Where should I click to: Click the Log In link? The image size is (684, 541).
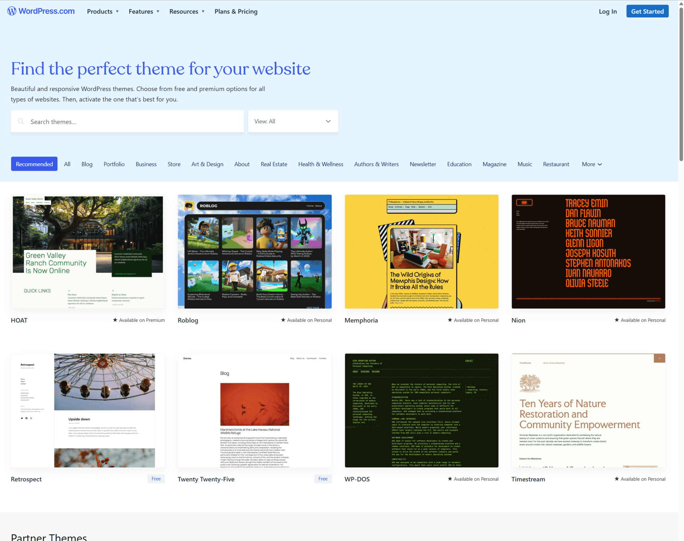(608, 11)
